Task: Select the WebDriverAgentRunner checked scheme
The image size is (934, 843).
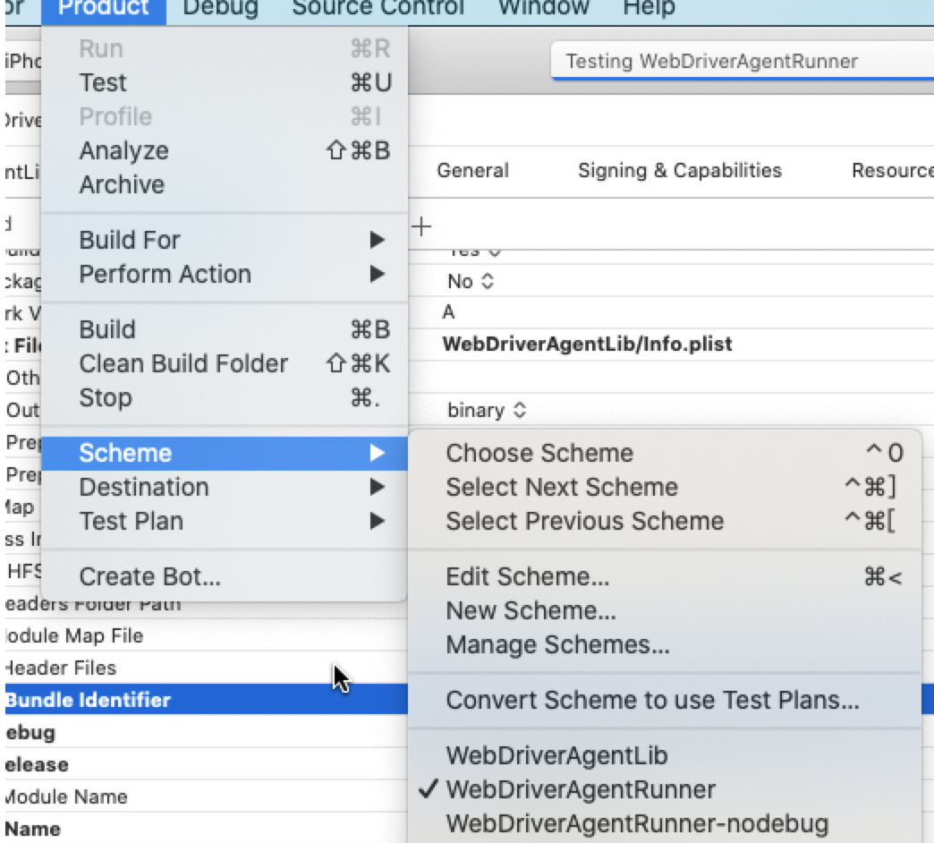Action: 581,789
